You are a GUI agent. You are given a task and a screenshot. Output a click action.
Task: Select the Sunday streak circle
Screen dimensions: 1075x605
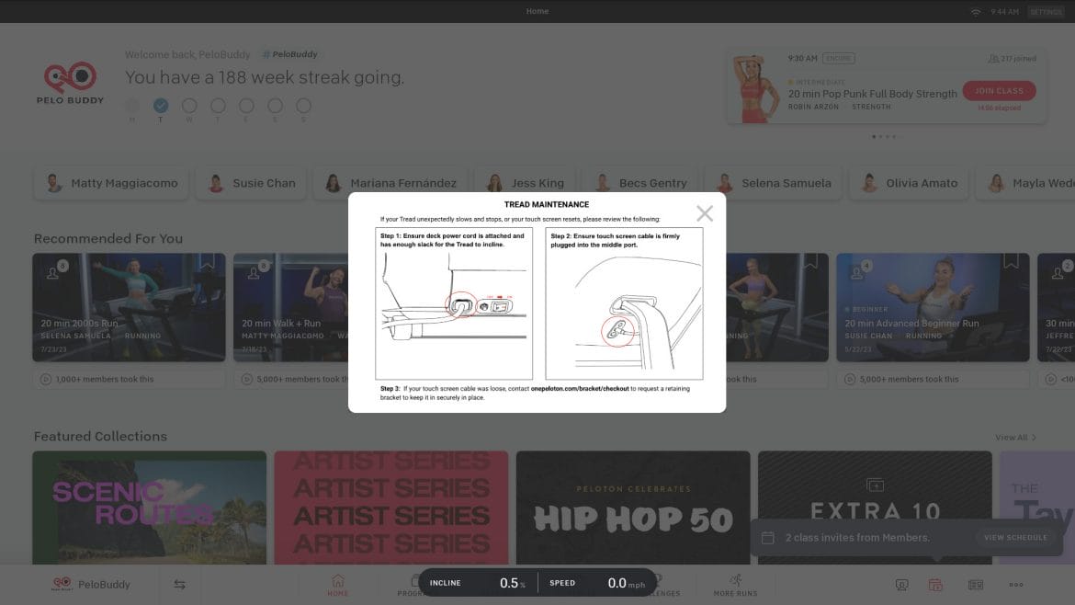[x=304, y=106]
